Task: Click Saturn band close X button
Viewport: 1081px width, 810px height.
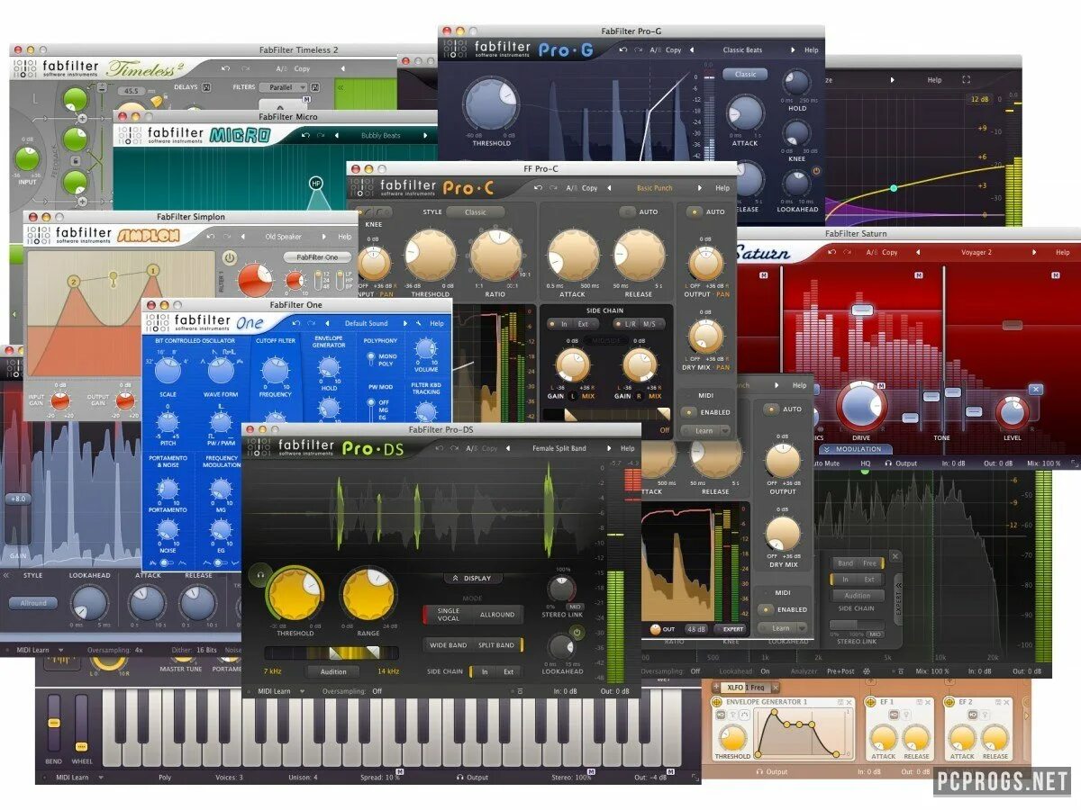Action: point(1036,390)
